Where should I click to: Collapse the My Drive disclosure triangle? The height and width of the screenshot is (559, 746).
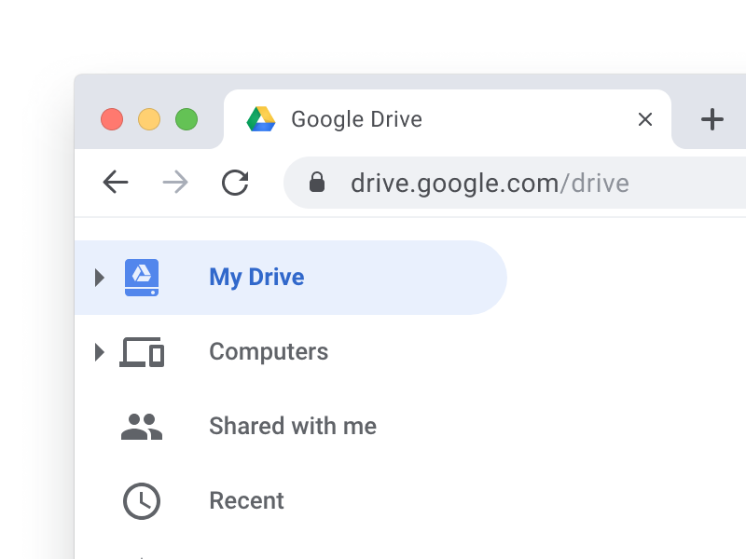(98, 277)
